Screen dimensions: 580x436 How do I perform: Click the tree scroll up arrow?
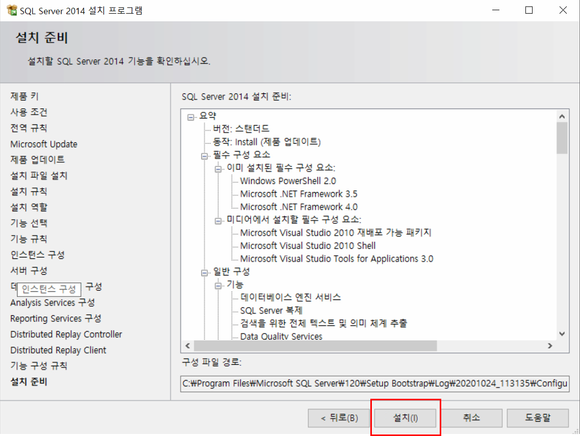point(562,116)
